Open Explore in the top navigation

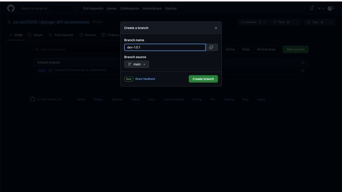171,9
